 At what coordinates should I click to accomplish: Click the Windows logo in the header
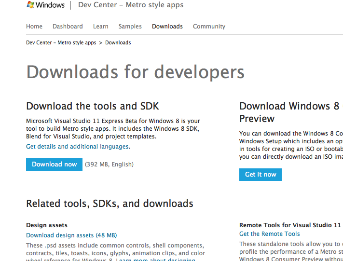point(46,5)
